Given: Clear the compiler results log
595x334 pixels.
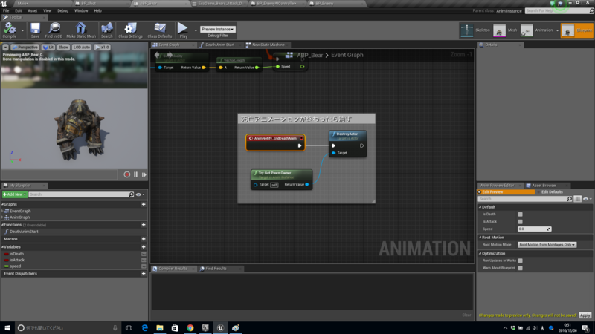Looking at the screenshot, I should click(x=466, y=315).
